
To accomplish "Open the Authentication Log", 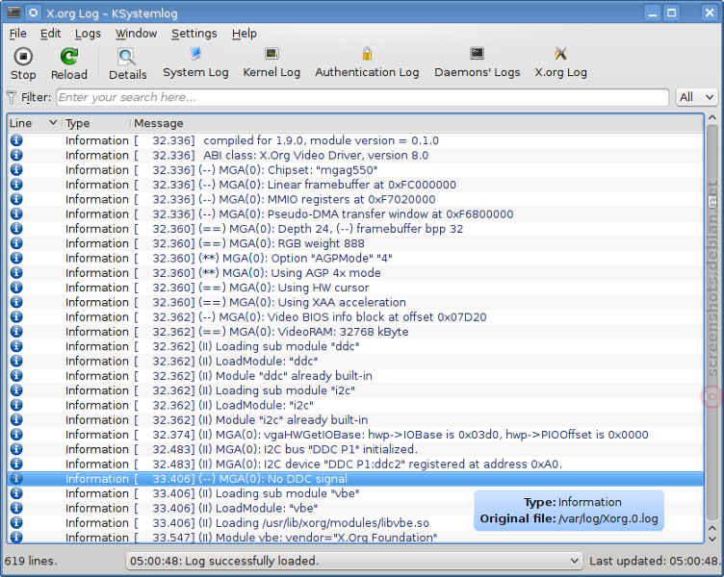I will click(367, 63).
